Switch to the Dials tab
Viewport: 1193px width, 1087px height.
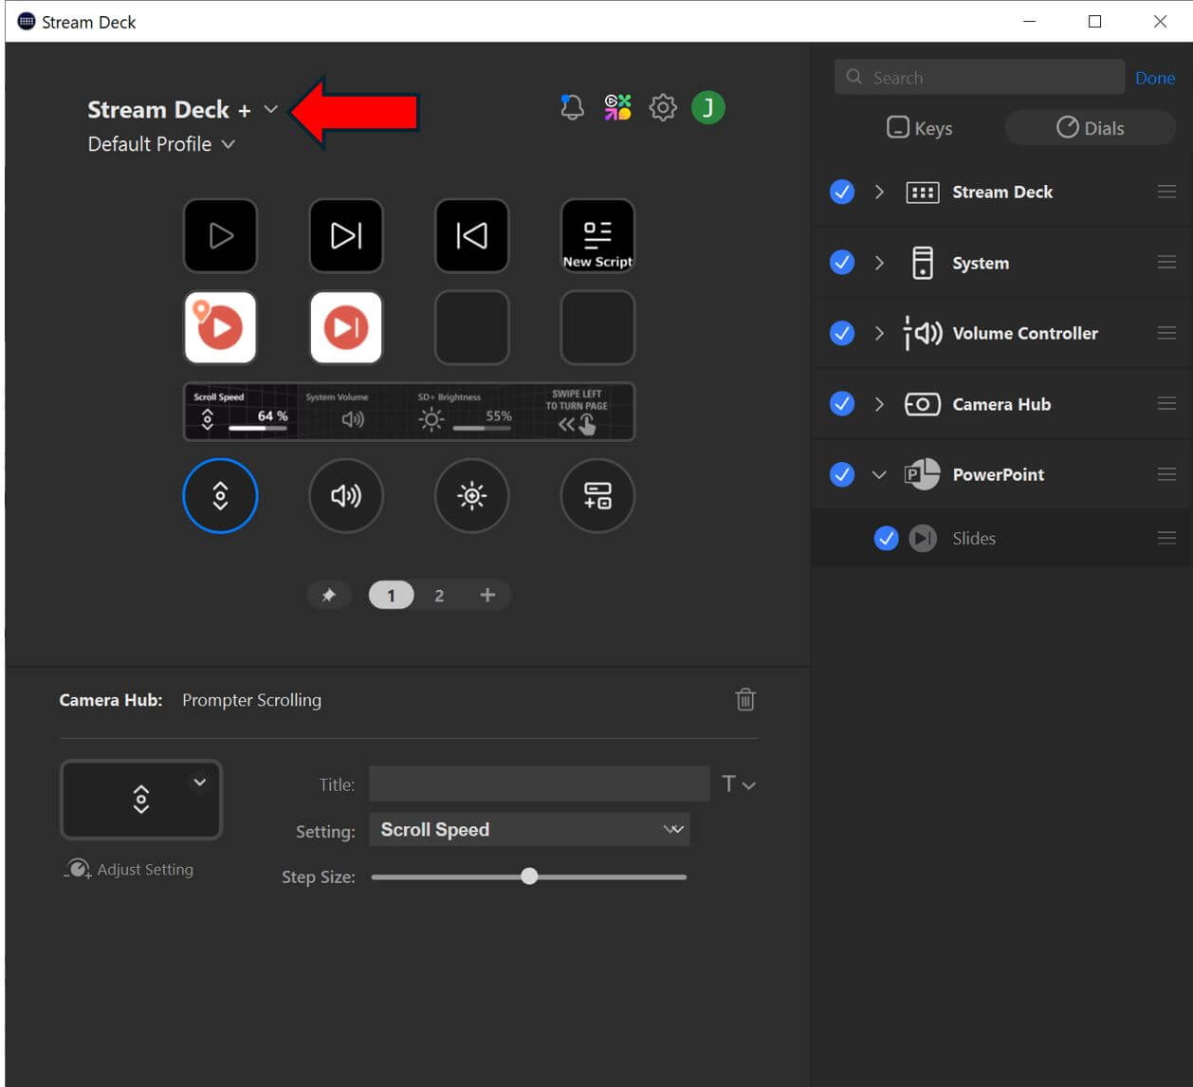1091,128
